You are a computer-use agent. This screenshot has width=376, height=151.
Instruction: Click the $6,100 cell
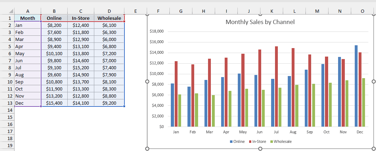coord(110,25)
